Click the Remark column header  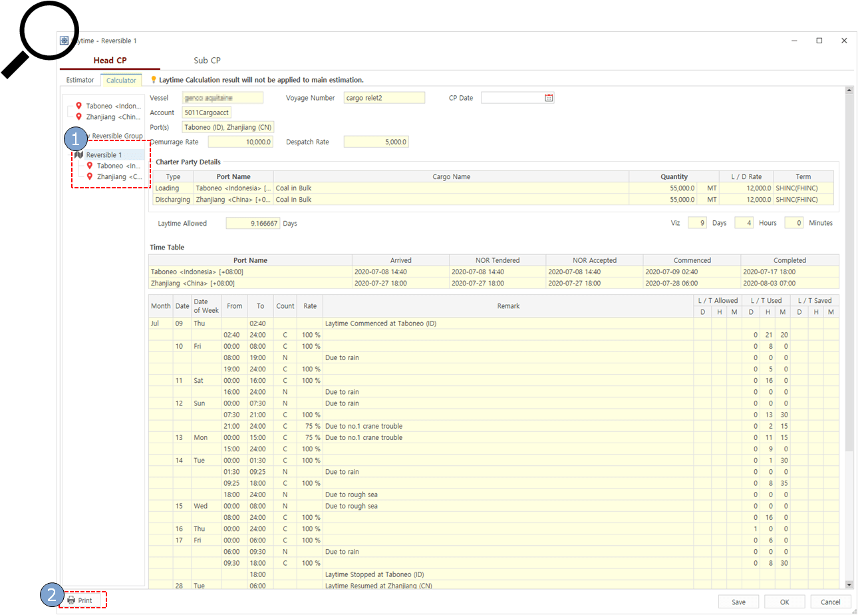pyautogui.click(x=508, y=306)
